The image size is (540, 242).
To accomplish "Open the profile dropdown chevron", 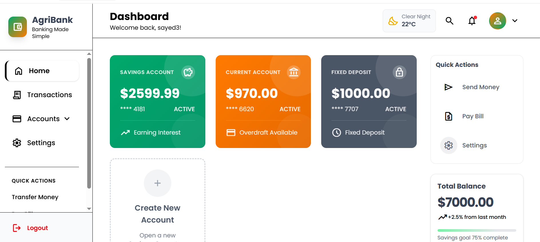I will [x=515, y=21].
